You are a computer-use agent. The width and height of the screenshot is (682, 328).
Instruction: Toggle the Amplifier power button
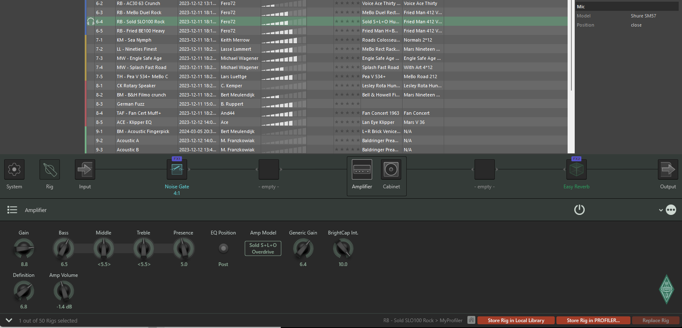click(579, 210)
